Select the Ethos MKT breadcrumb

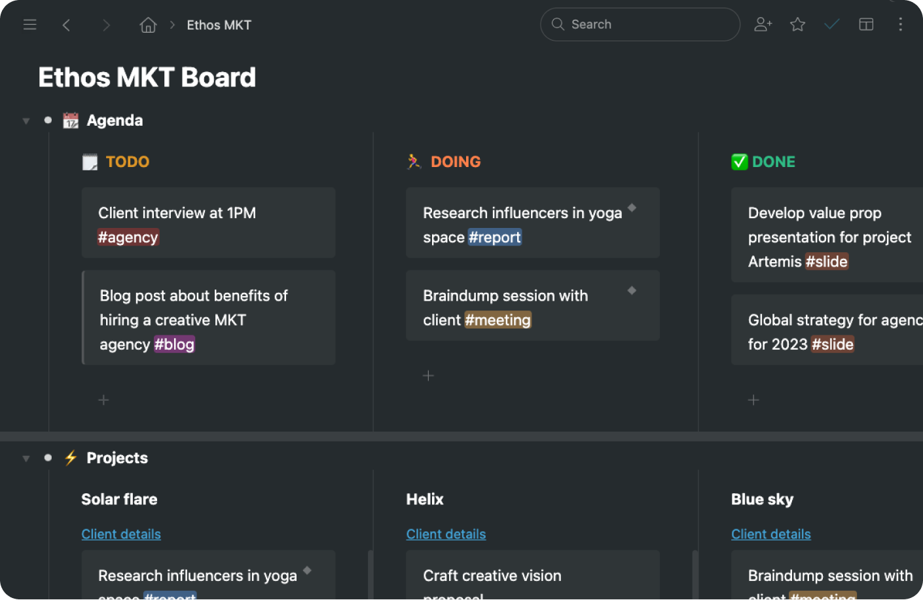coord(219,24)
